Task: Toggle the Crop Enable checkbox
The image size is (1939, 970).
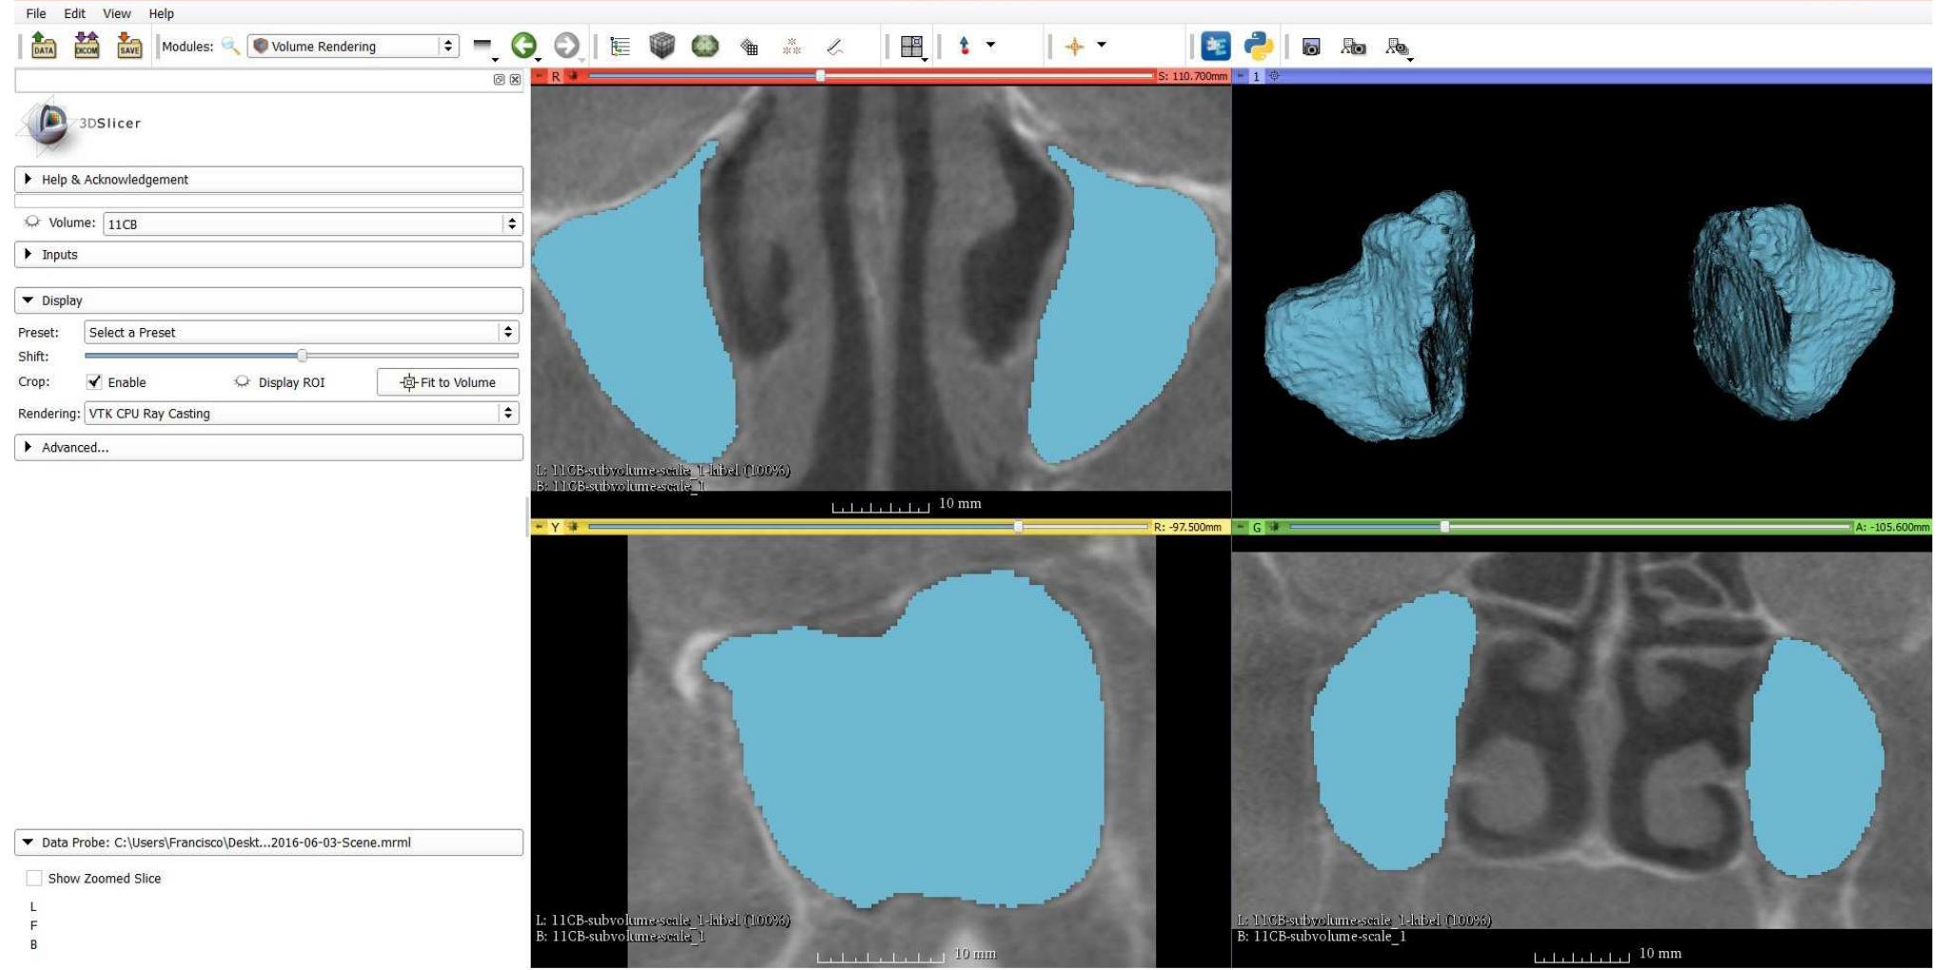Action: (94, 381)
